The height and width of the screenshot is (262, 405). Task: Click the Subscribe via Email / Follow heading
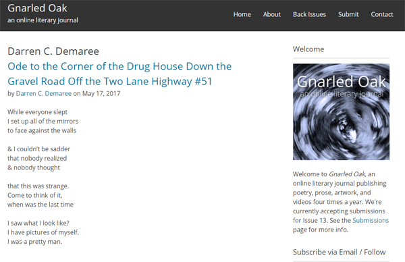(339, 252)
